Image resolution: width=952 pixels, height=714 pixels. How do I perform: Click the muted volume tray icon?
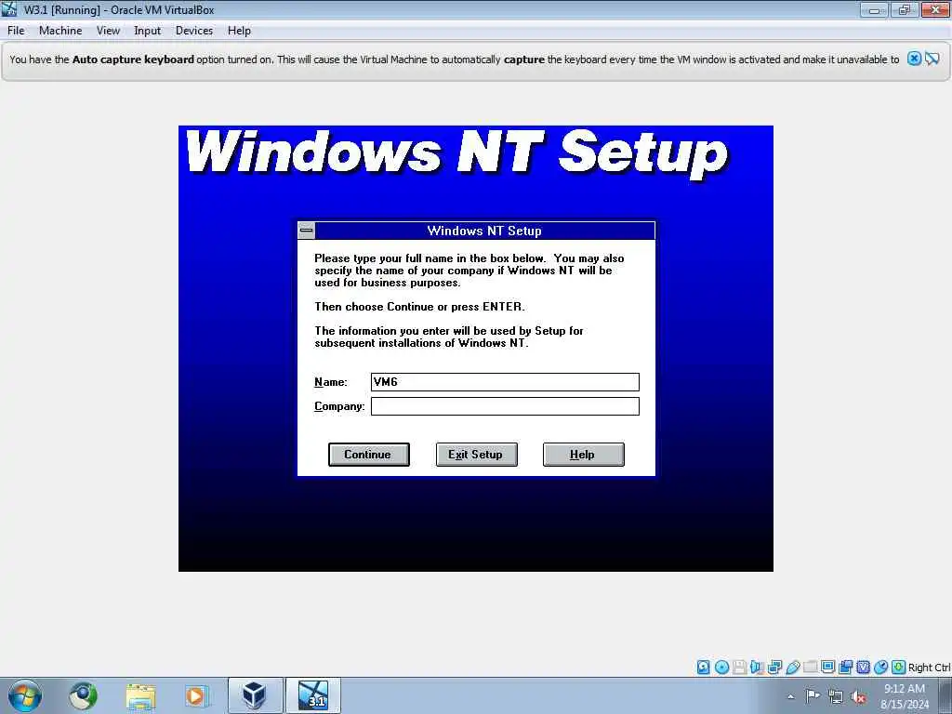[858, 696]
